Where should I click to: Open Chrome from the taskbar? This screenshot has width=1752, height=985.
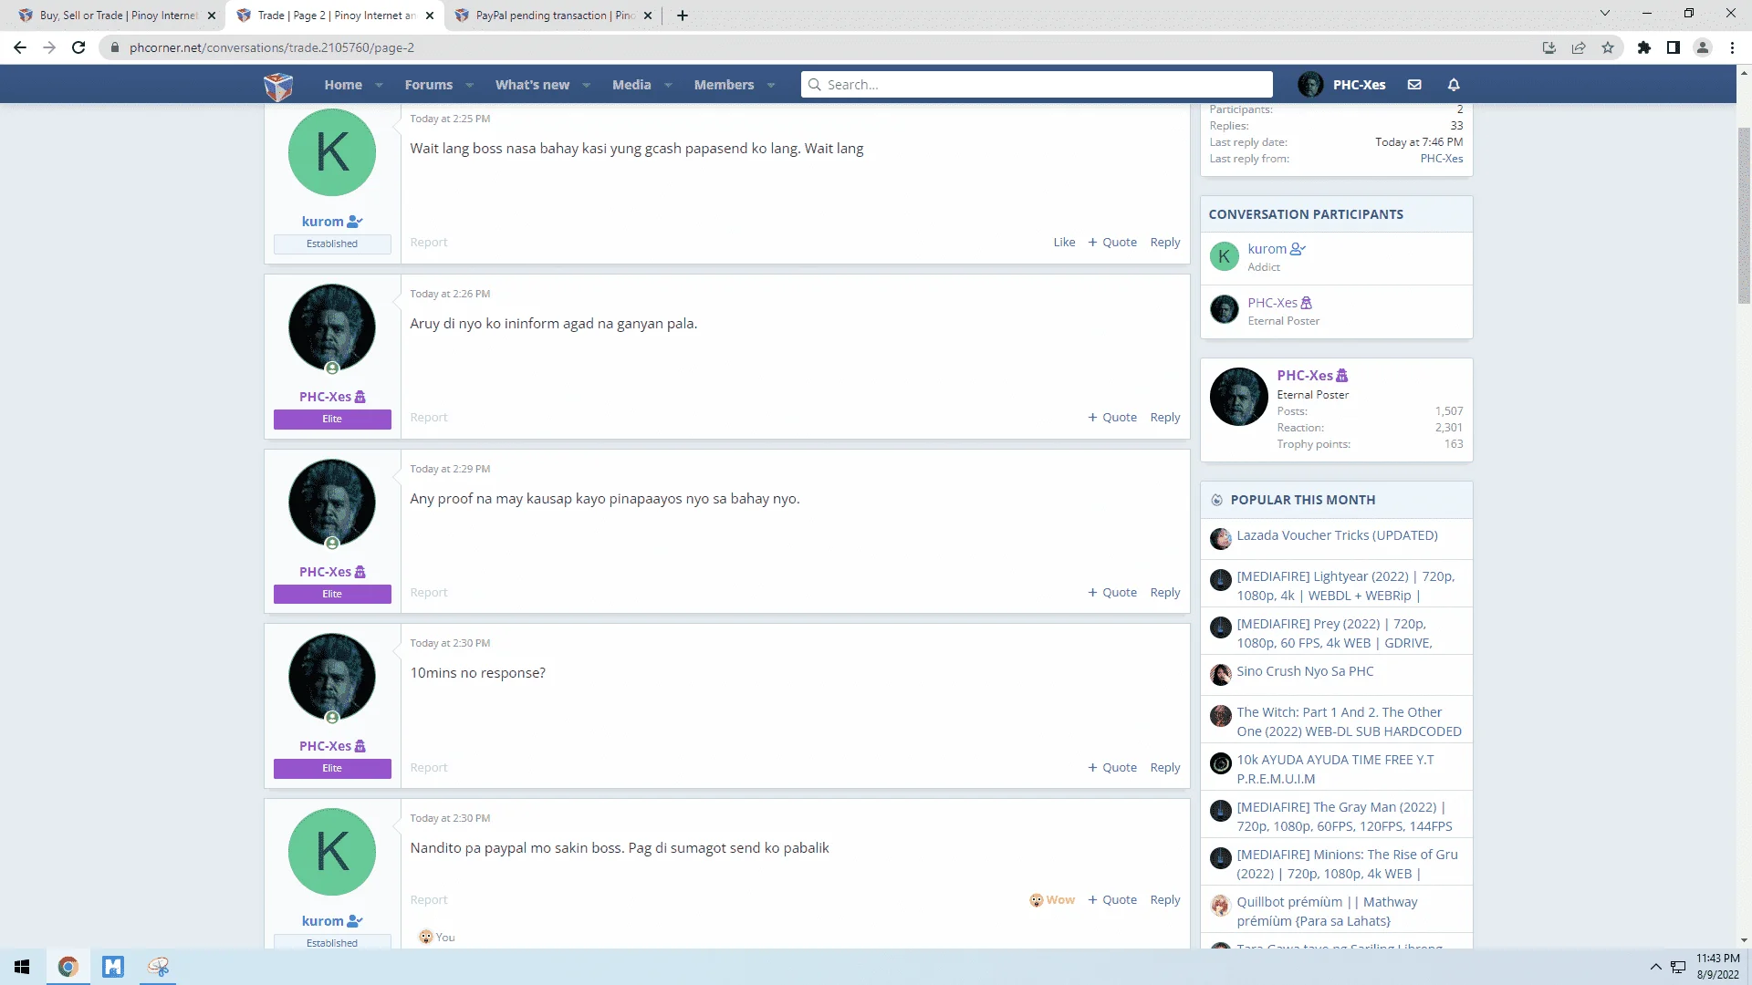point(68,967)
